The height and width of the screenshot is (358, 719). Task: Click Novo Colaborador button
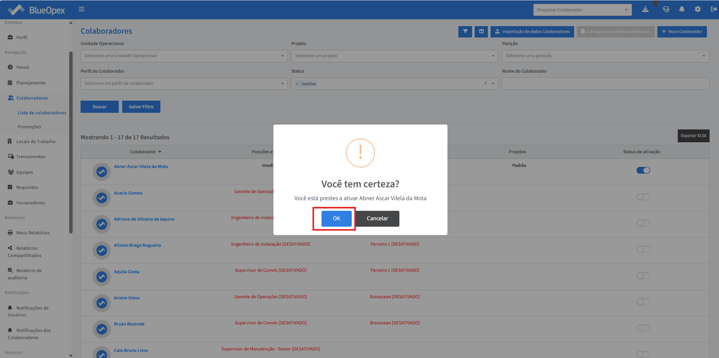coord(682,31)
